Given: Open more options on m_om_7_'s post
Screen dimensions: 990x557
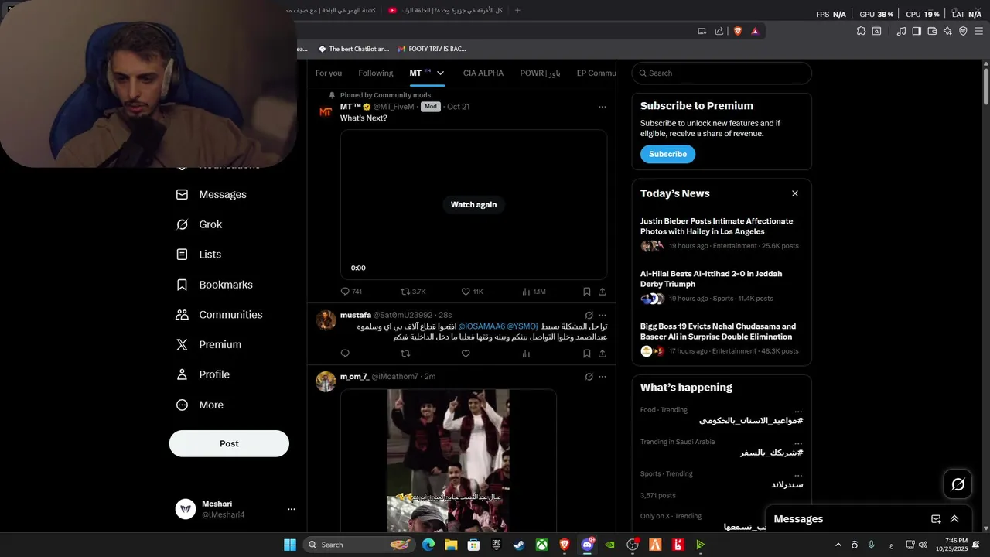Looking at the screenshot, I should (x=603, y=377).
